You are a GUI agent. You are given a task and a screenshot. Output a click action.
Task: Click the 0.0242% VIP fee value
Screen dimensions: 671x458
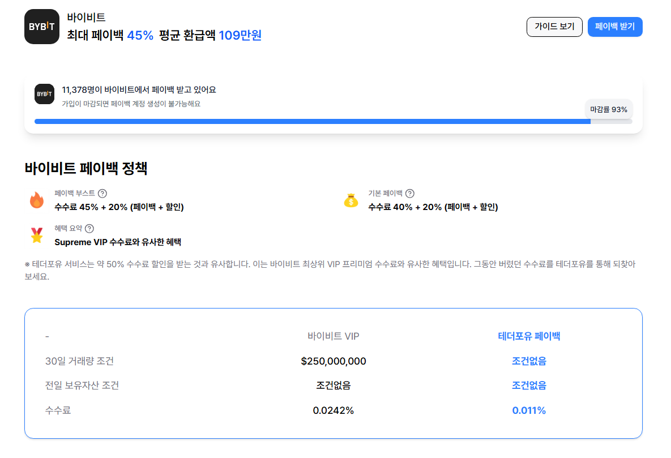(334, 410)
